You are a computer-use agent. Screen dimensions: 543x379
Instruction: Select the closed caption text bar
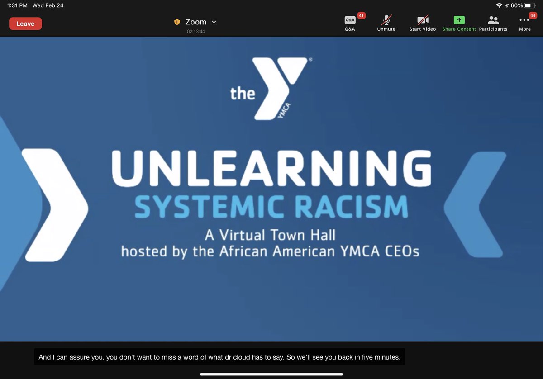coord(219,357)
